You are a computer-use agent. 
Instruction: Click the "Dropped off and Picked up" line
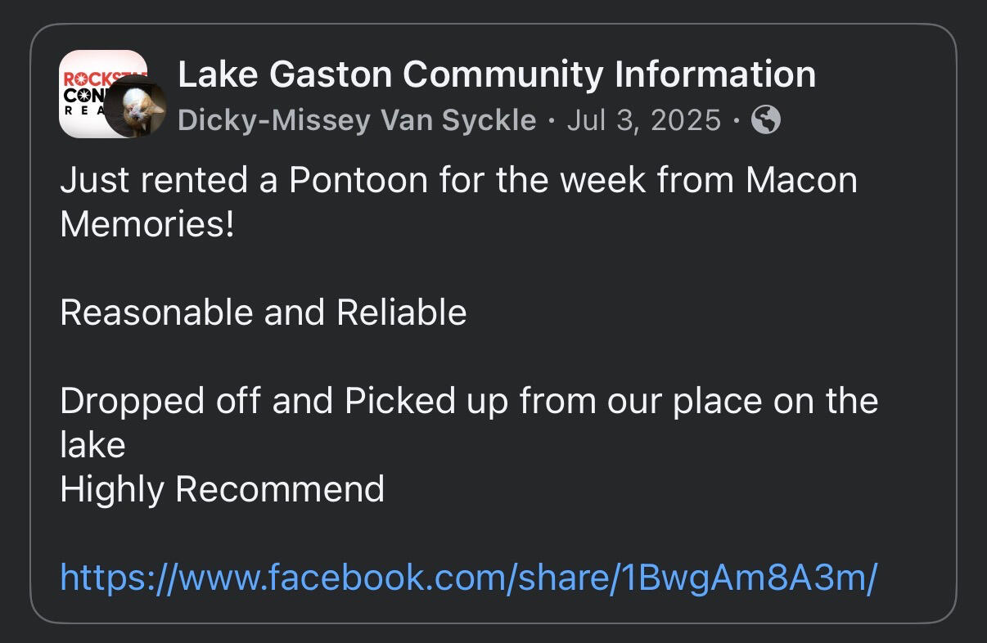click(469, 402)
